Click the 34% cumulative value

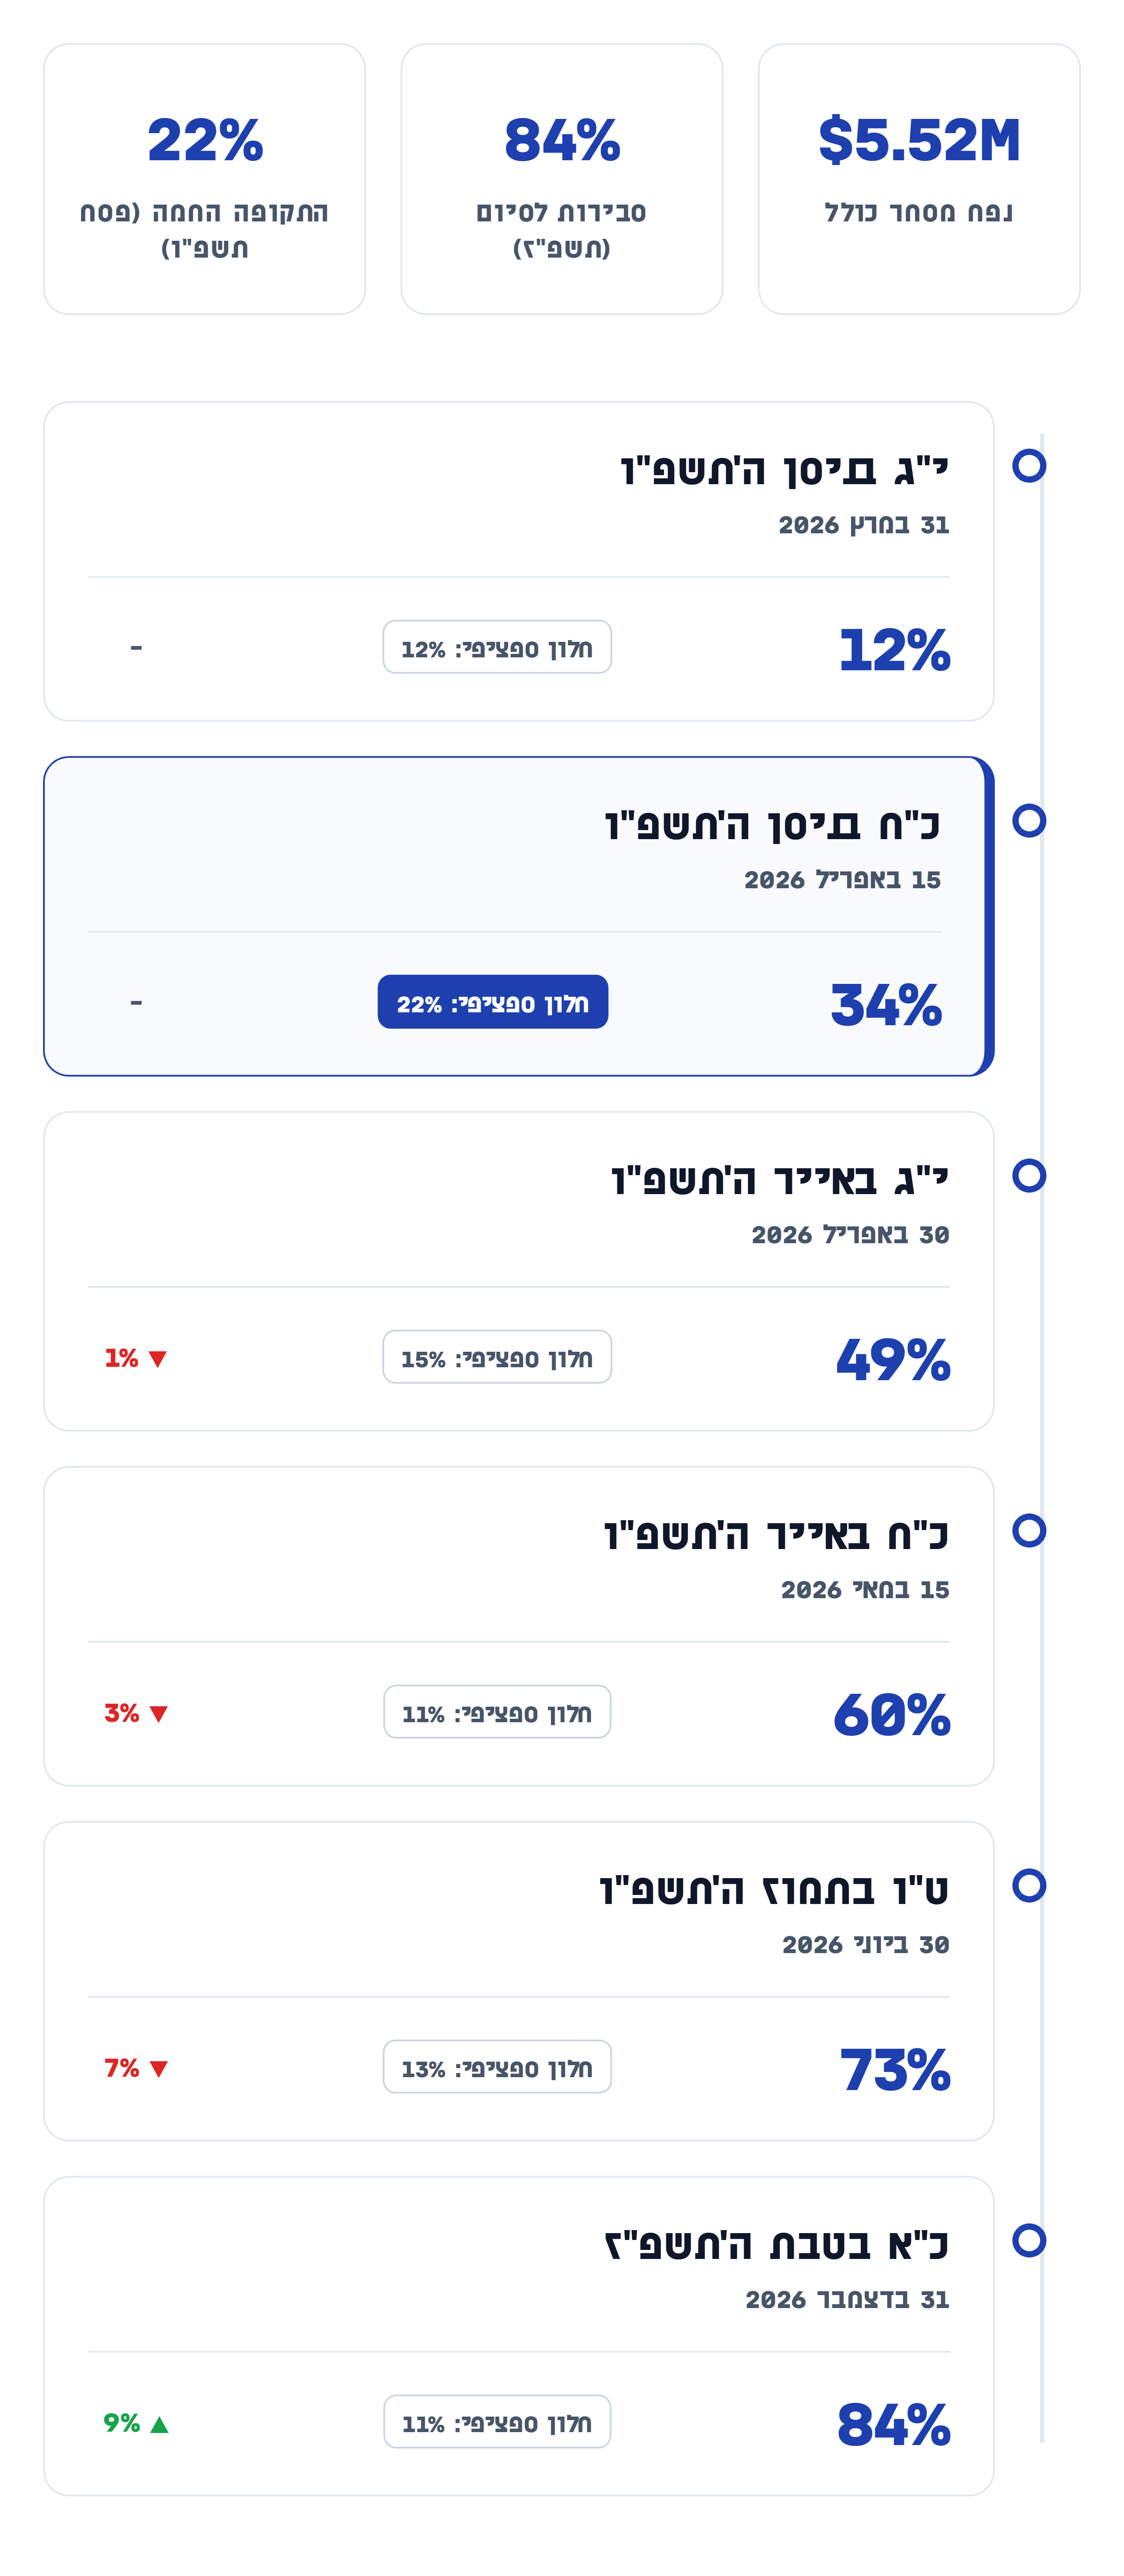(x=886, y=1005)
